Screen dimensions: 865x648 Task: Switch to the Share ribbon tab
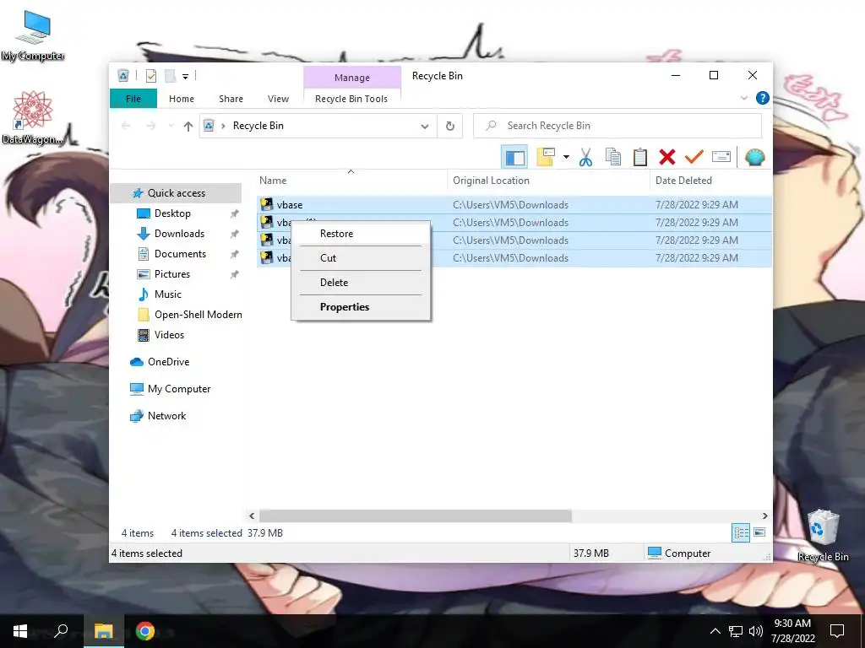(231, 99)
